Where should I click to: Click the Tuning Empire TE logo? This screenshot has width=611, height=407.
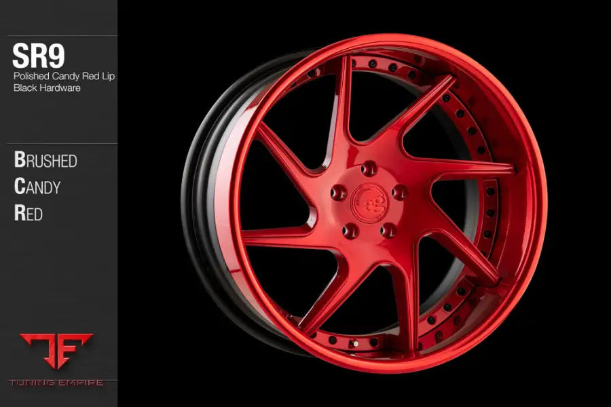56,351
